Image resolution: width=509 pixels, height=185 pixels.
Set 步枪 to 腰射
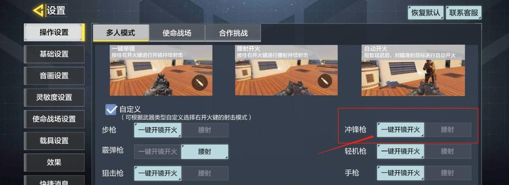coord(205,130)
